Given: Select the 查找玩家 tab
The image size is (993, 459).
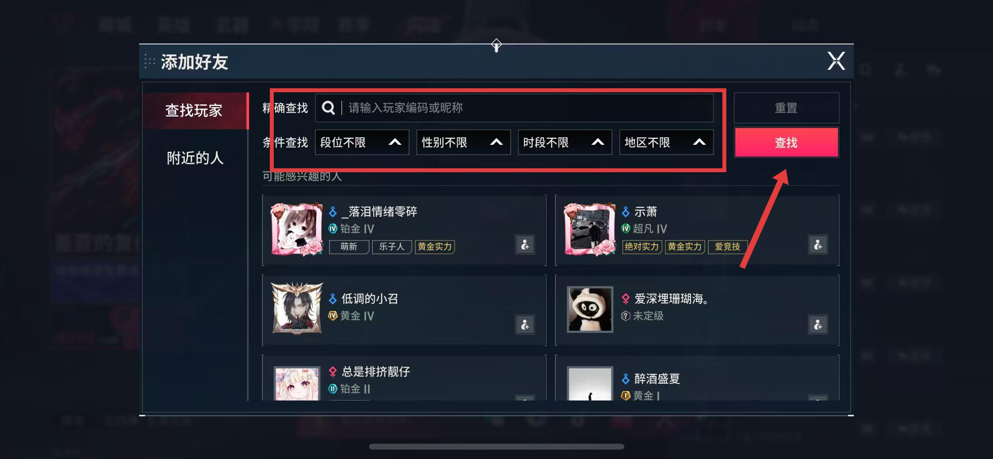Looking at the screenshot, I should [x=195, y=111].
